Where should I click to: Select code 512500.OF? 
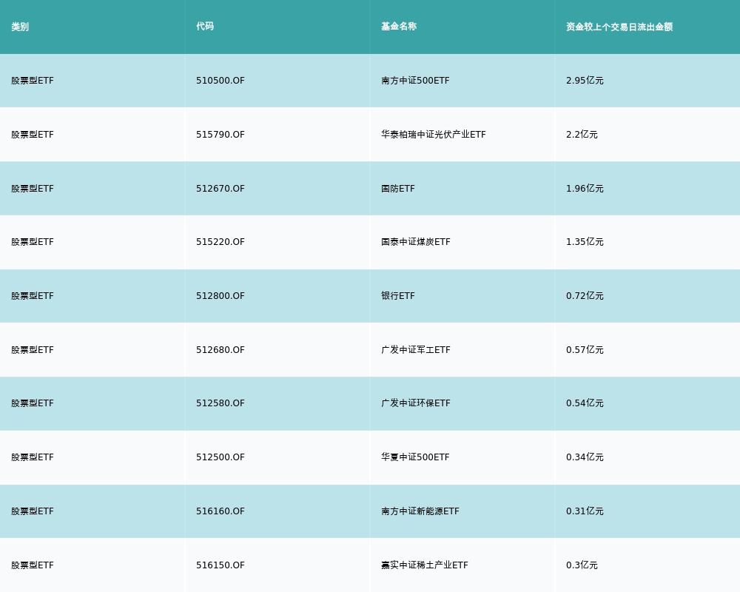click(221, 457)
